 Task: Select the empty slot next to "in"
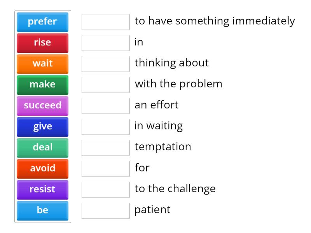tap(105, 43)
